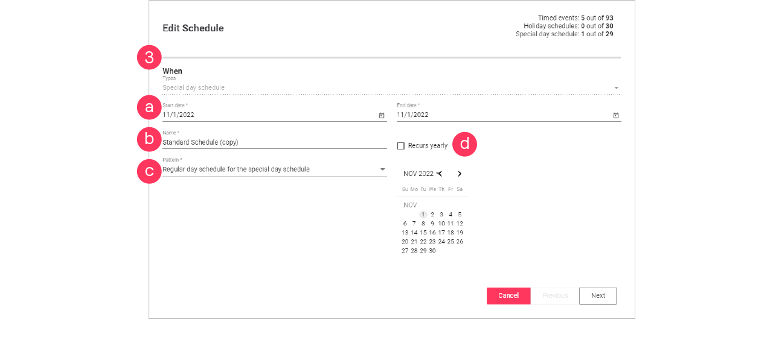Click the disabled Previous button
Screen dimensions: 773x337
pos(555,296)
